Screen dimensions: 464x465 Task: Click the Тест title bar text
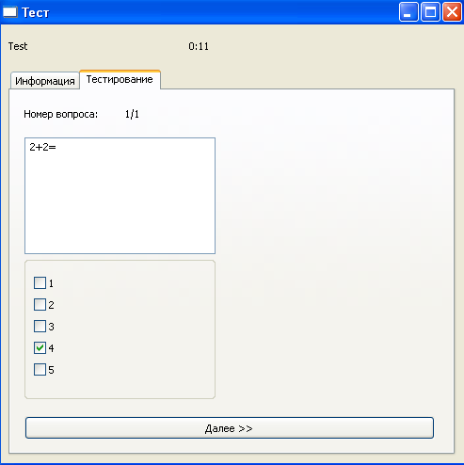coord(36,12)
